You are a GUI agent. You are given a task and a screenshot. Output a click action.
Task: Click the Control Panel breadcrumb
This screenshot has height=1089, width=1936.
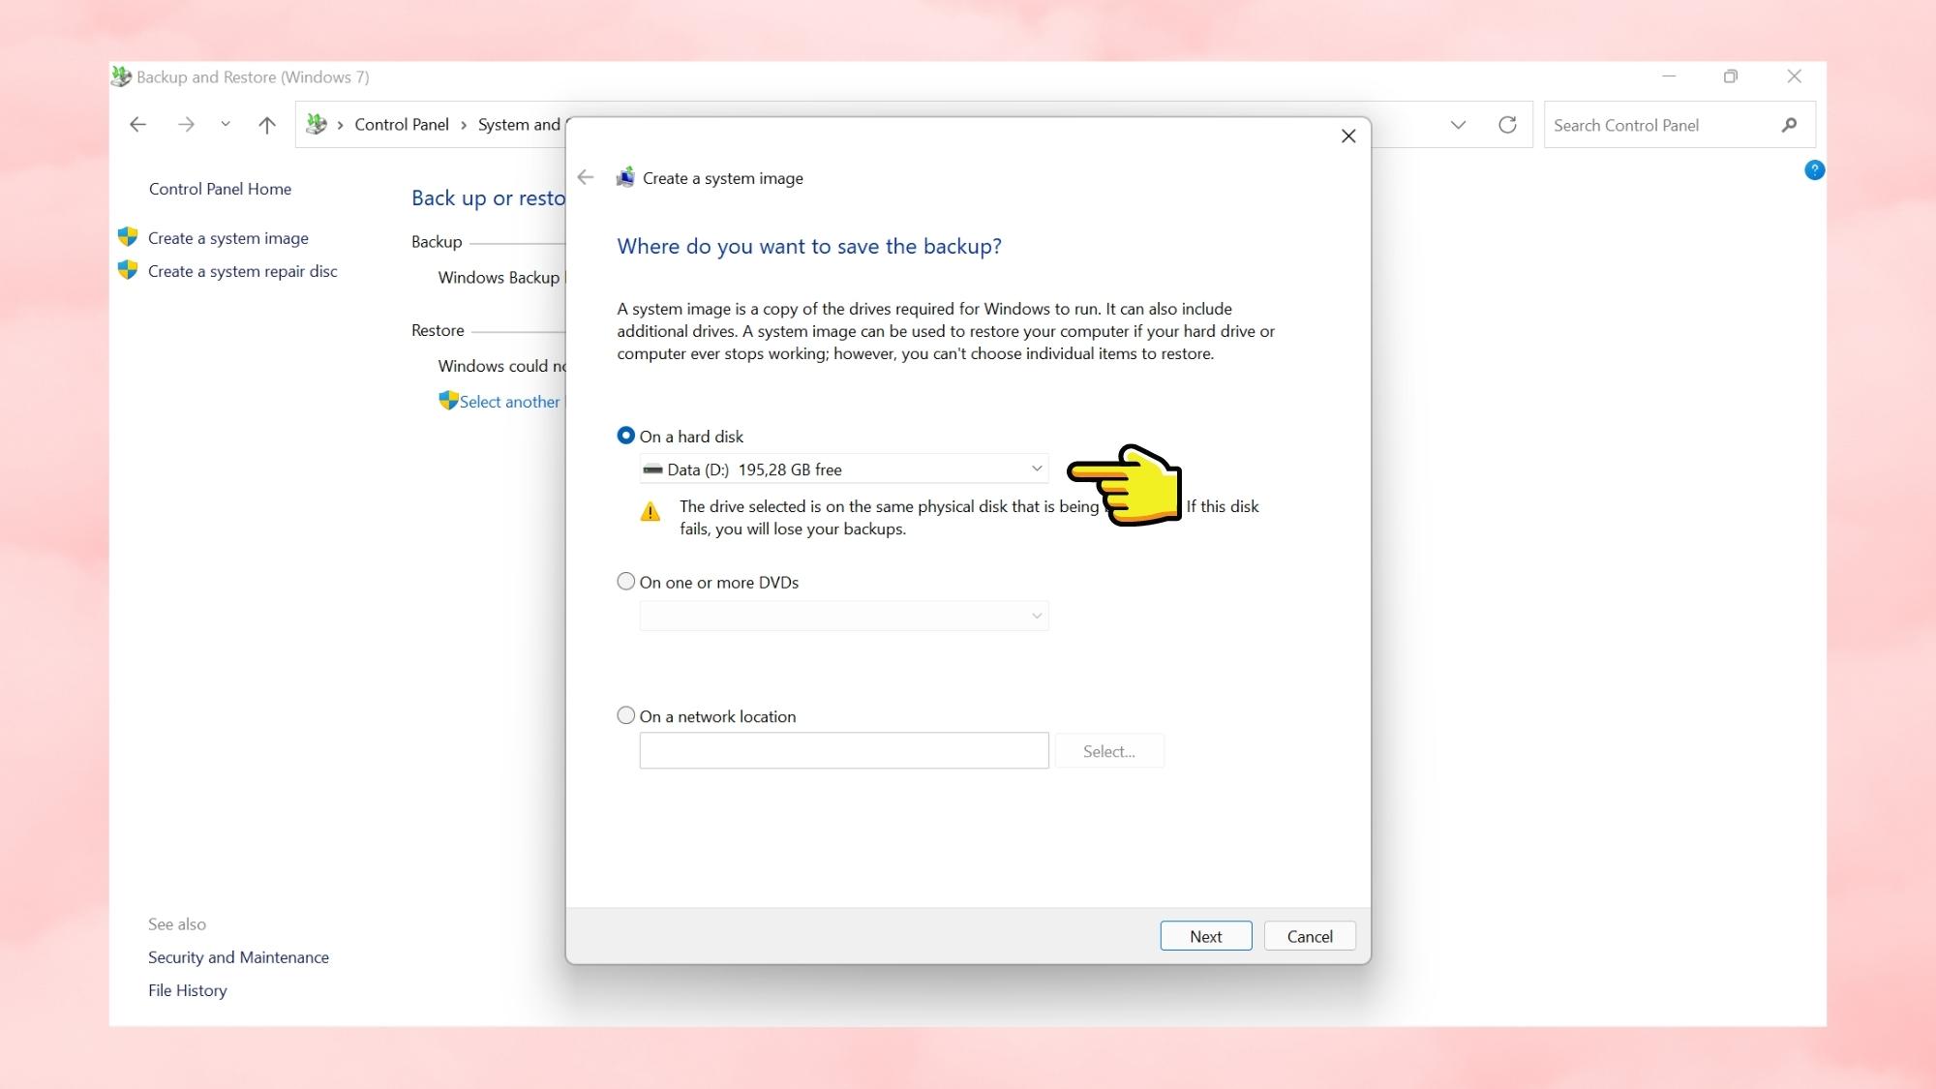(402, 125)
